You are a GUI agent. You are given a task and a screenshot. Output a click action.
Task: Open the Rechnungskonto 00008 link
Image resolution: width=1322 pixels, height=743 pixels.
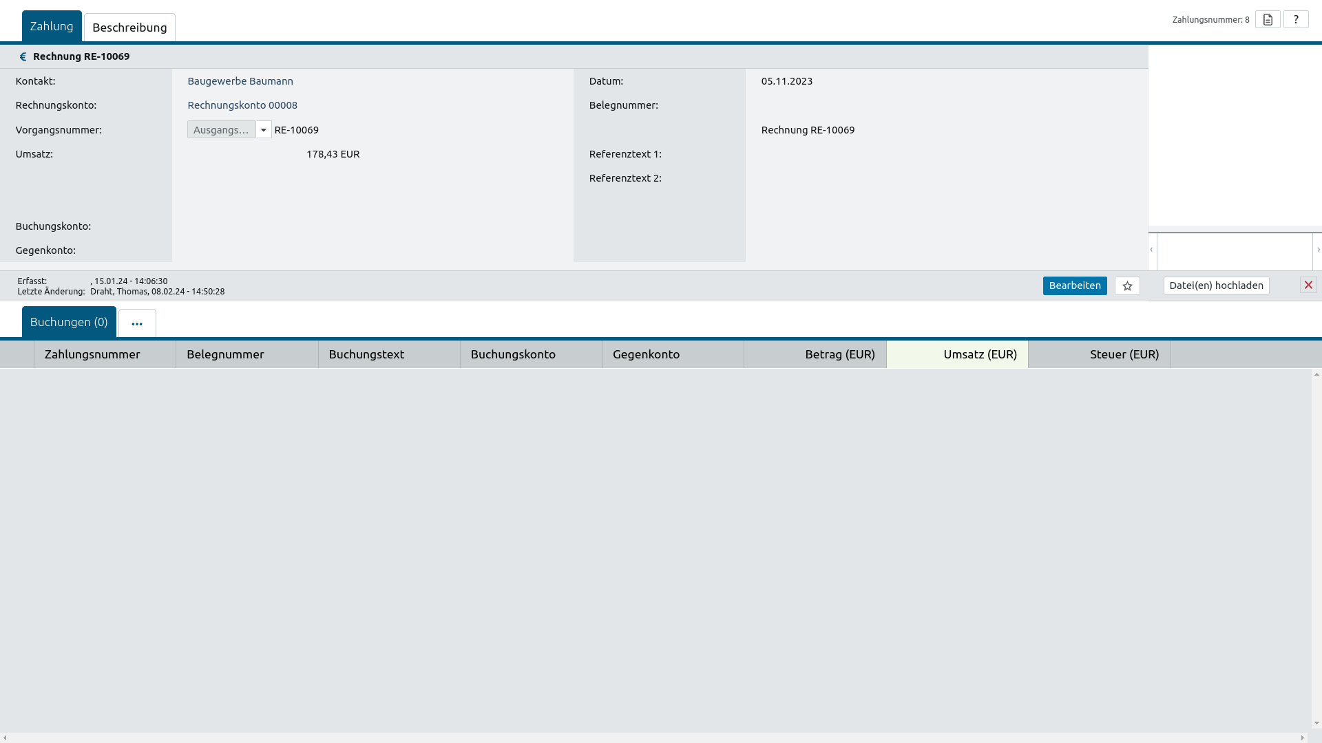242,105
